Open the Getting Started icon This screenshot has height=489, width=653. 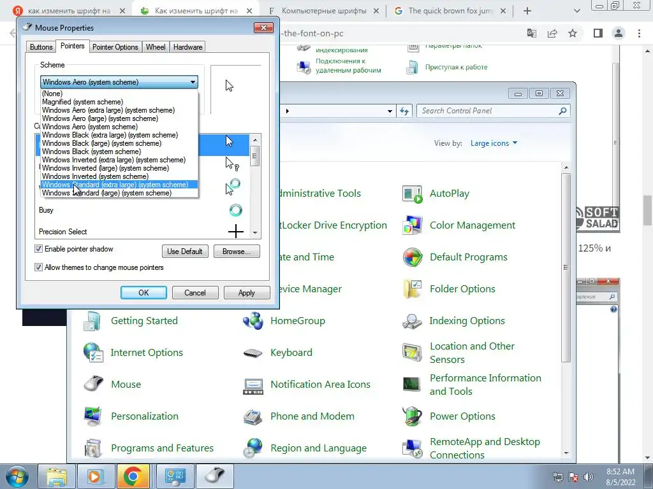[92, 321]
